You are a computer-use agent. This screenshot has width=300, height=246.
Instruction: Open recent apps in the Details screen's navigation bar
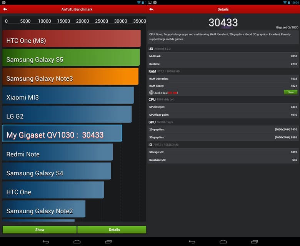[x=255, y=242]
